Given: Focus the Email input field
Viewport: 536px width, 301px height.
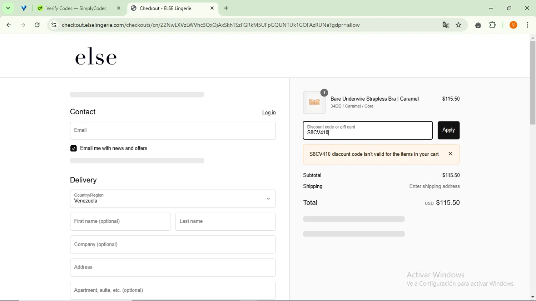Looking at the screenshot, I should coord(173,131).
